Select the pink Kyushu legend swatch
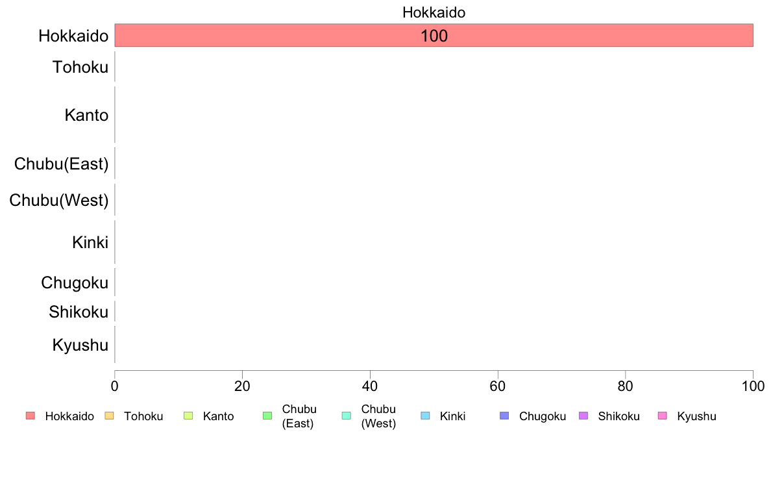This screenshot has height=478, width=771. pyautogui.click(x=662, y=416)
